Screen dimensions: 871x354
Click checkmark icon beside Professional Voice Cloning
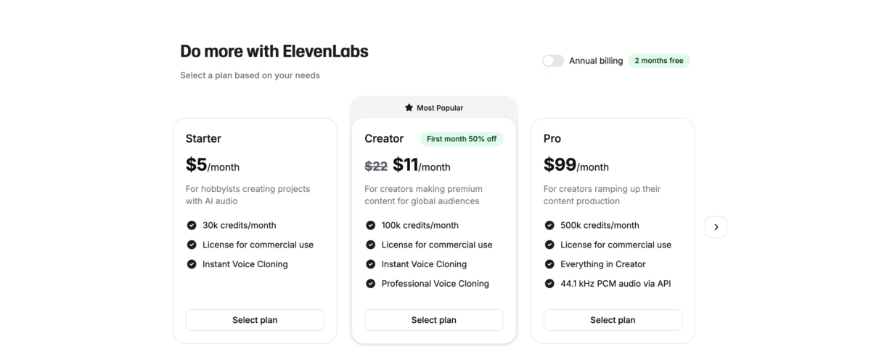(370, 284)
